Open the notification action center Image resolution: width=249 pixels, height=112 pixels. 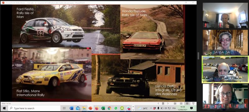pos(191,108)
